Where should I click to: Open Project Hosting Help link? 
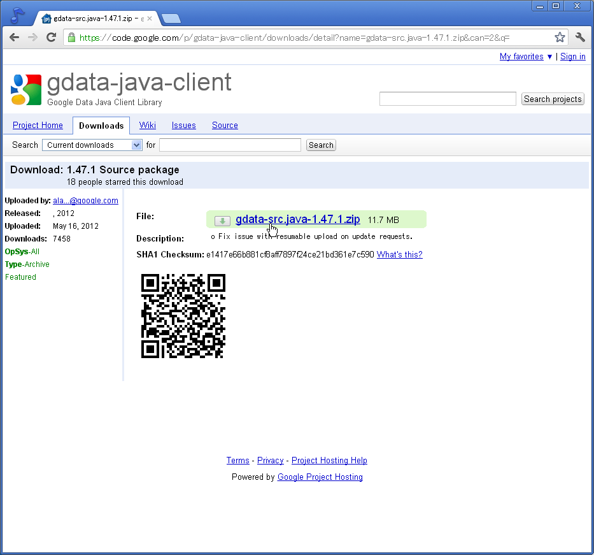[329, 460]
